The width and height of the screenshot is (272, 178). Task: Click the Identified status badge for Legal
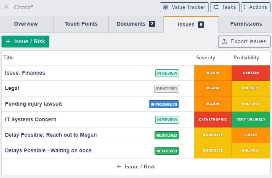[166, 88]
